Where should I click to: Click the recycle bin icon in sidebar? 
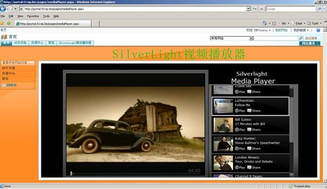[4, 85]
